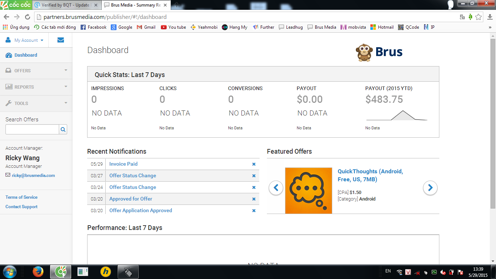Image resolution: width=496 pixels, height=279 pixels.
Task: Open the Yeahmobi bookmark
Action: coord(204,27)
